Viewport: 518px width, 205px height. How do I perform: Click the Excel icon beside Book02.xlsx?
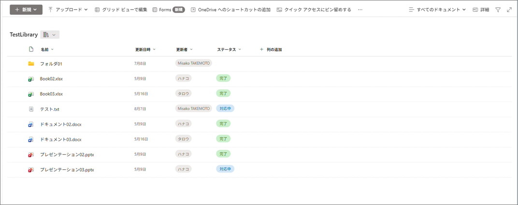[31, 79]
